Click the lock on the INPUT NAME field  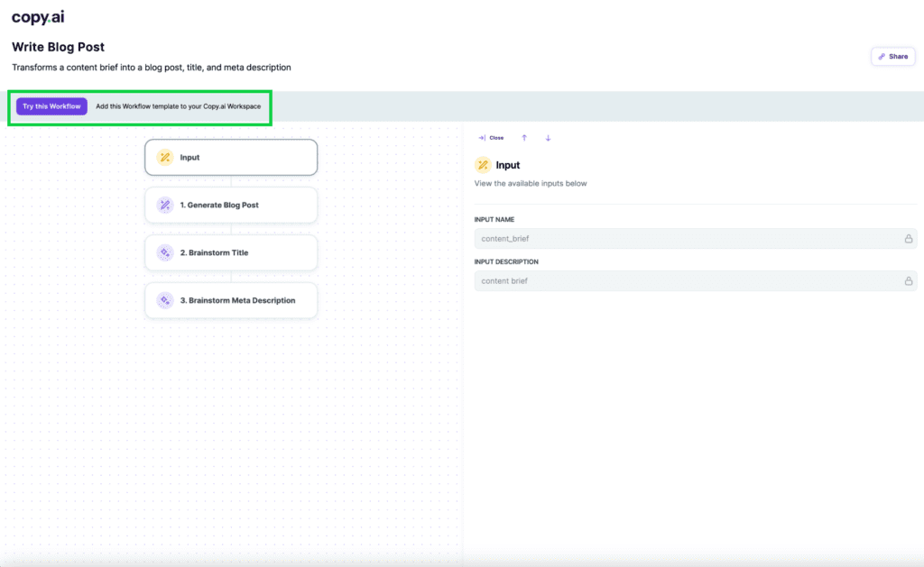[x=908, y=238]
